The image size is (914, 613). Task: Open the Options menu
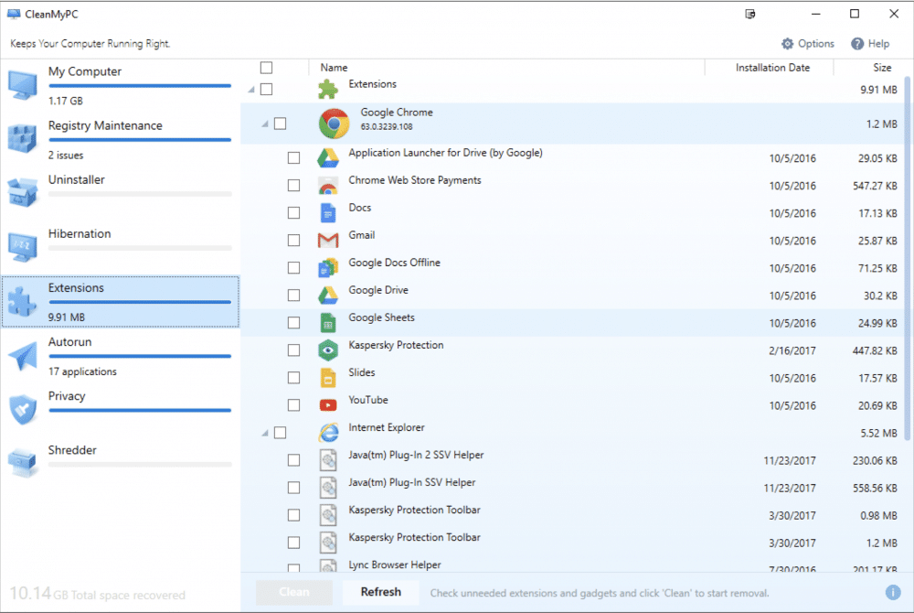[808, 43]
